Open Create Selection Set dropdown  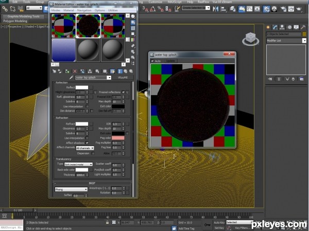coord(208,8)
